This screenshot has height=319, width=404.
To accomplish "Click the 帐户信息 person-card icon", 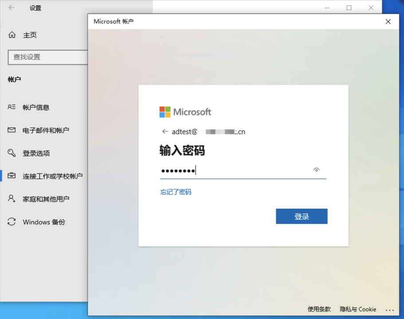I will click(x=12, y=107).
